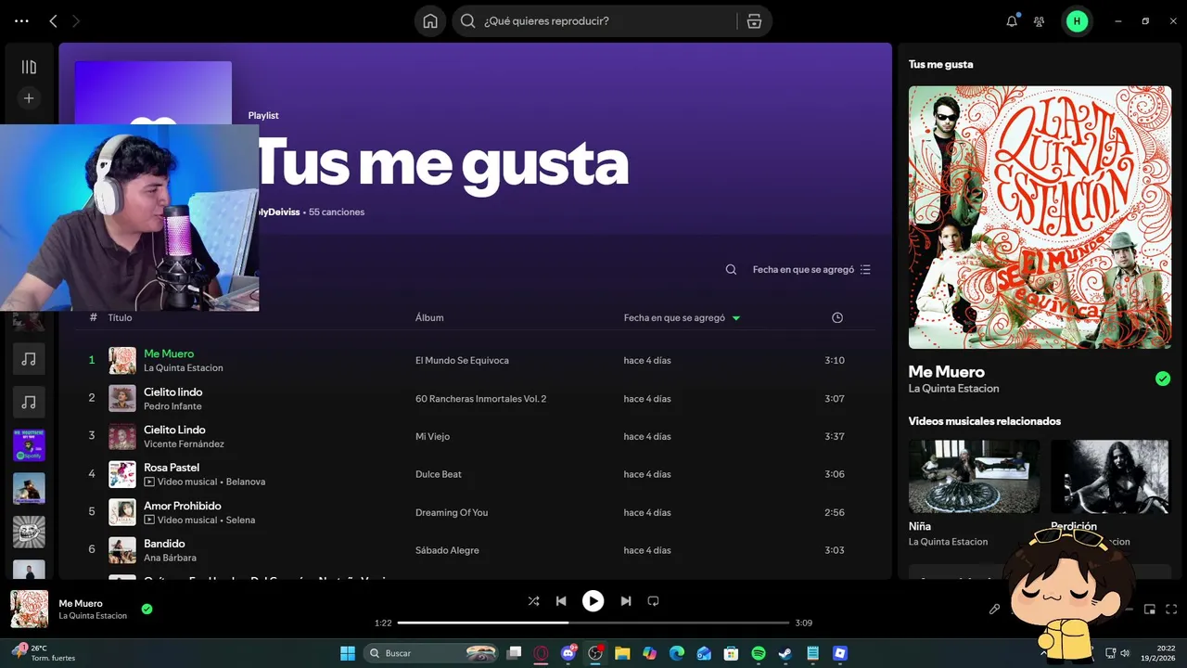Go back with the left arrow
The height and width of the screenshot is (668, 1187).
click(x=53, y=20)
